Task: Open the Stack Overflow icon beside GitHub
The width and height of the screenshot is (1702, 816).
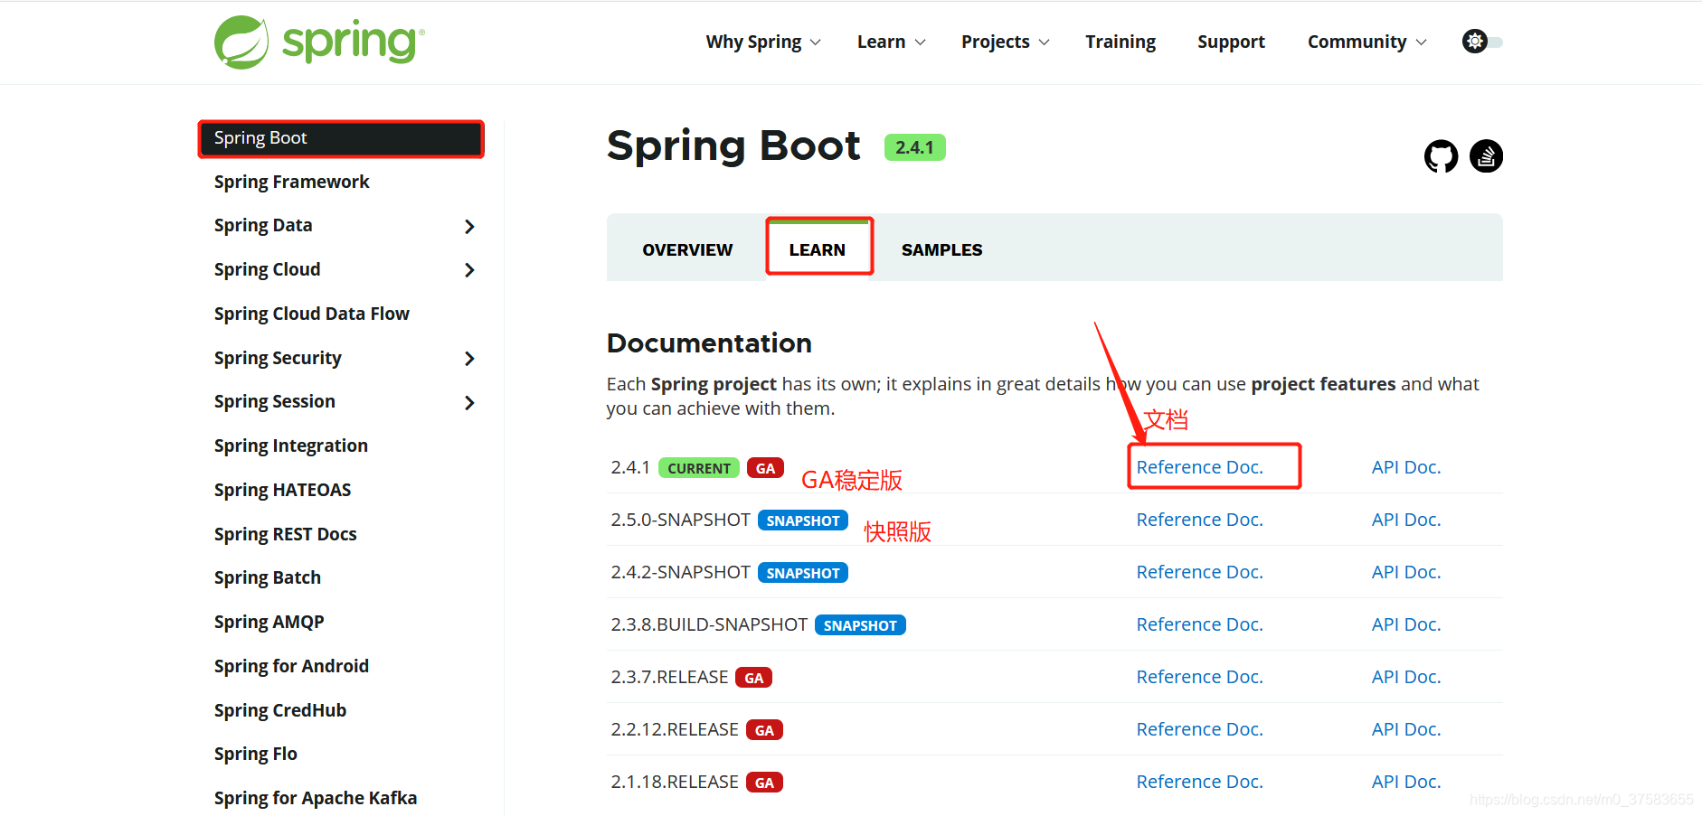Action: pos(1486,156)
